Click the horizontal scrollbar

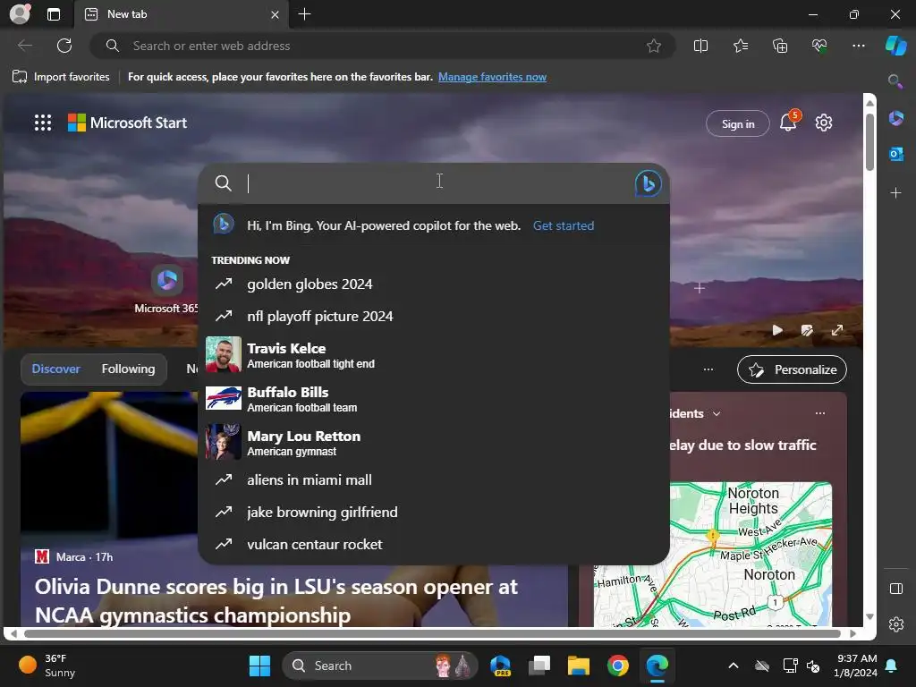432,633
